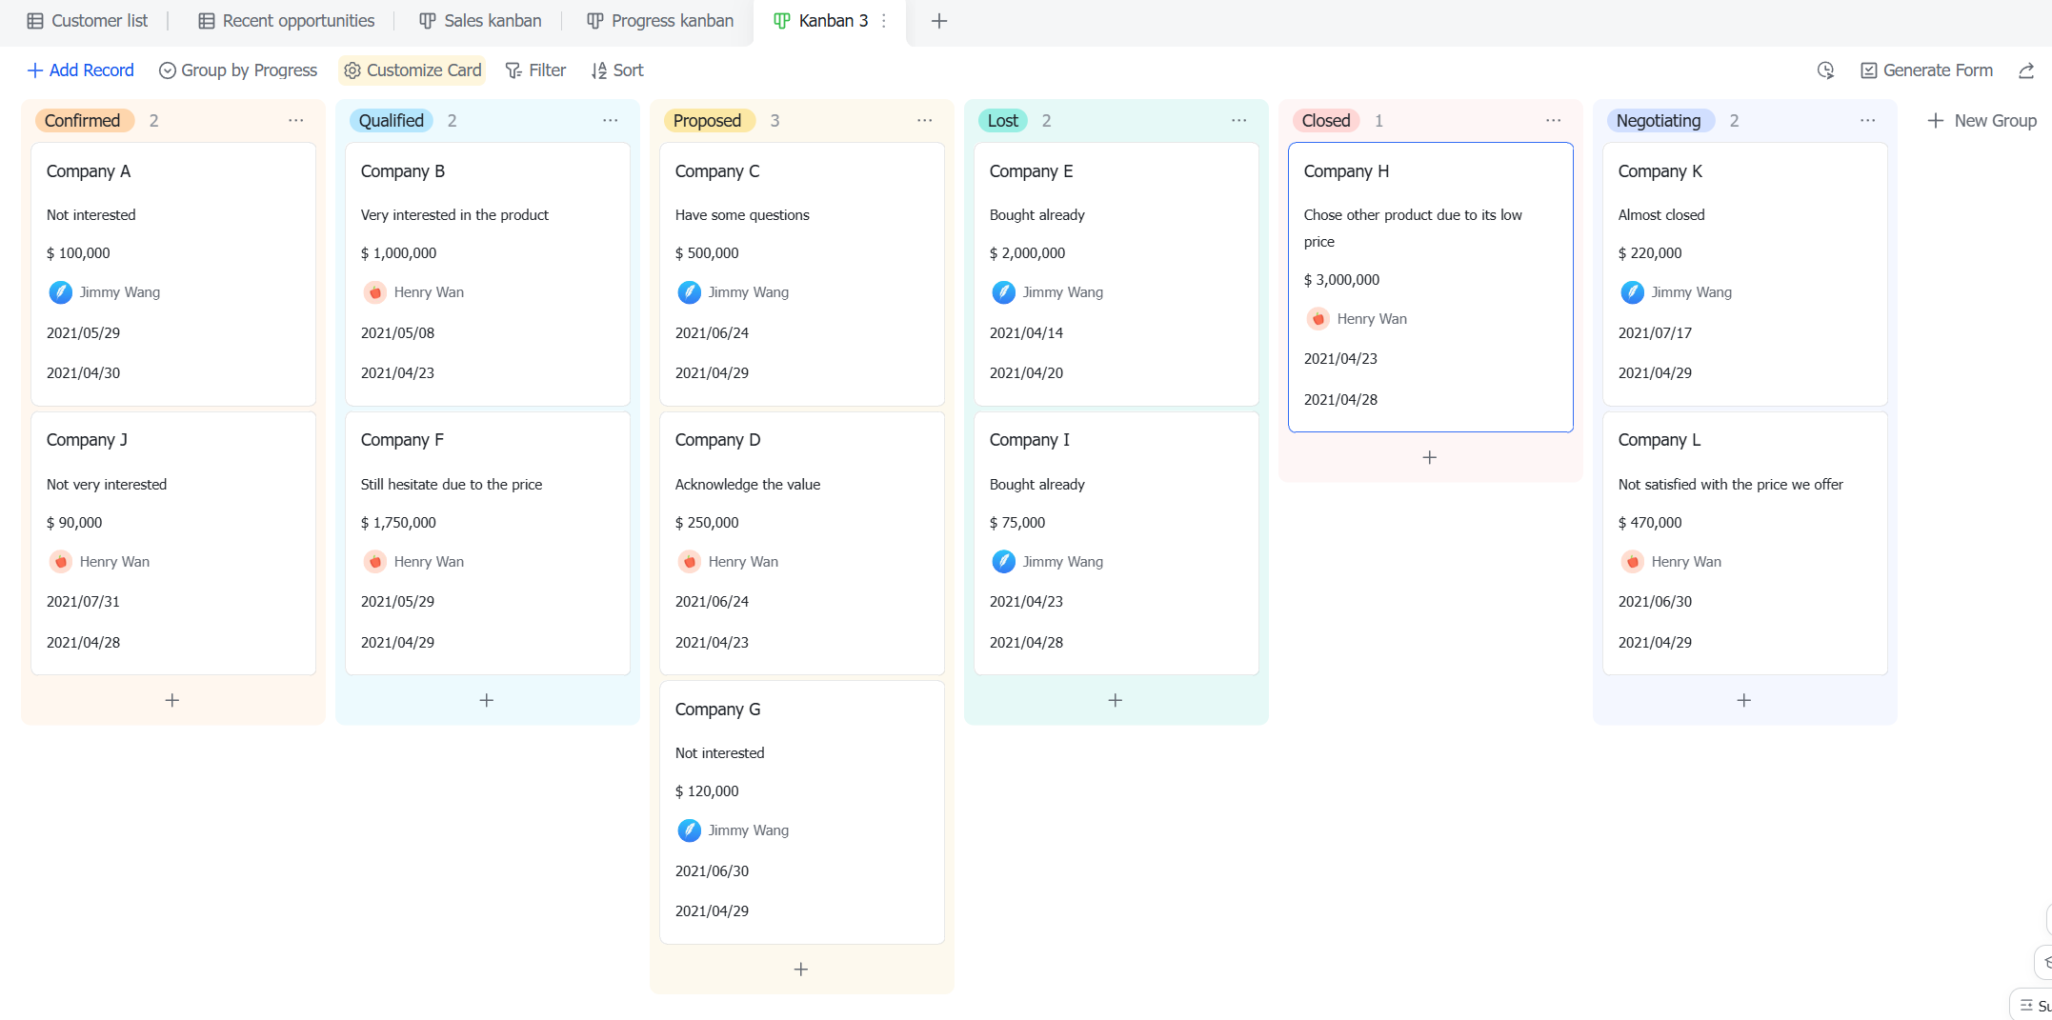Click 'Acknowledge the value' text
The width and height of the screenshot is (2052, 1020).
[x=748, y=485]
